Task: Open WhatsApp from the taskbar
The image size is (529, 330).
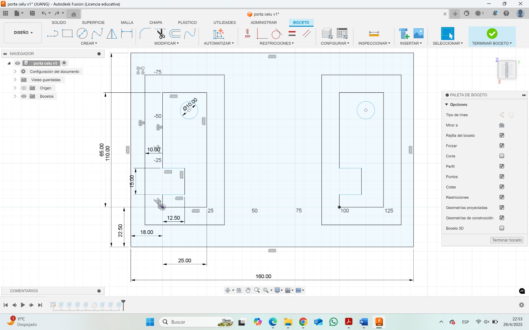Action: [333, 322]
